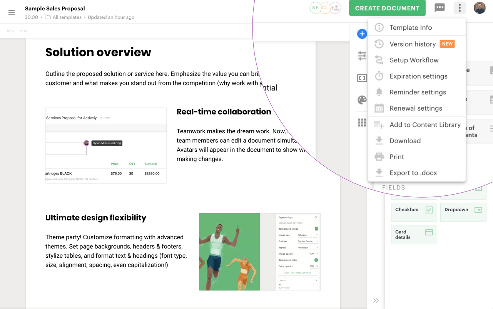Click the Solution overview heading
The width and height of the screenshot is (493, 309).
tap(98, 52)
